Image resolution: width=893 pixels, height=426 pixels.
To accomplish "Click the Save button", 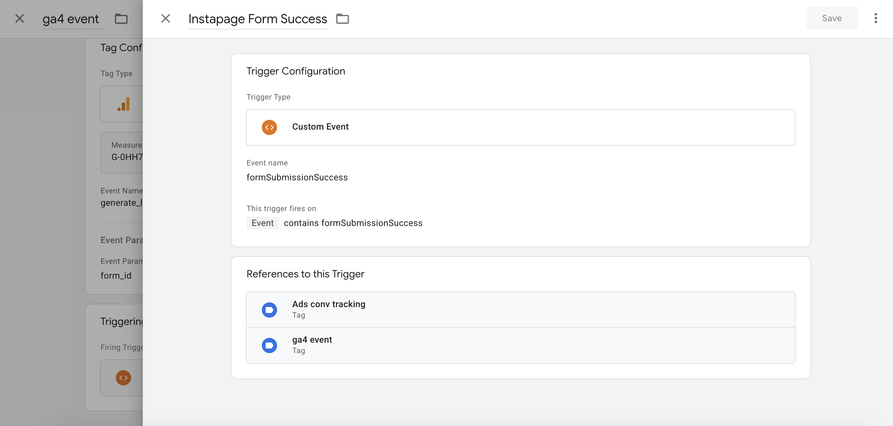I will (x=831, y=18).
